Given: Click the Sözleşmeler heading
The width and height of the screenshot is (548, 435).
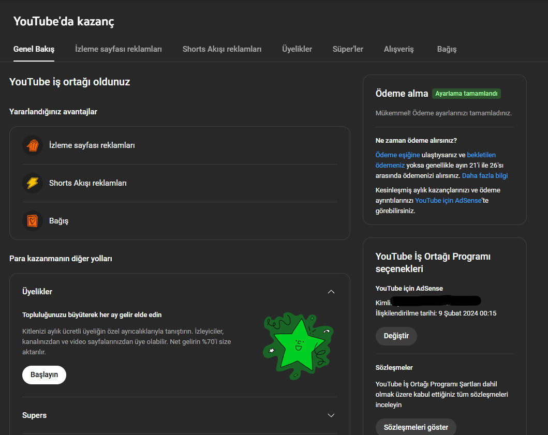Looking at the screenshot, I should [394, 368].
